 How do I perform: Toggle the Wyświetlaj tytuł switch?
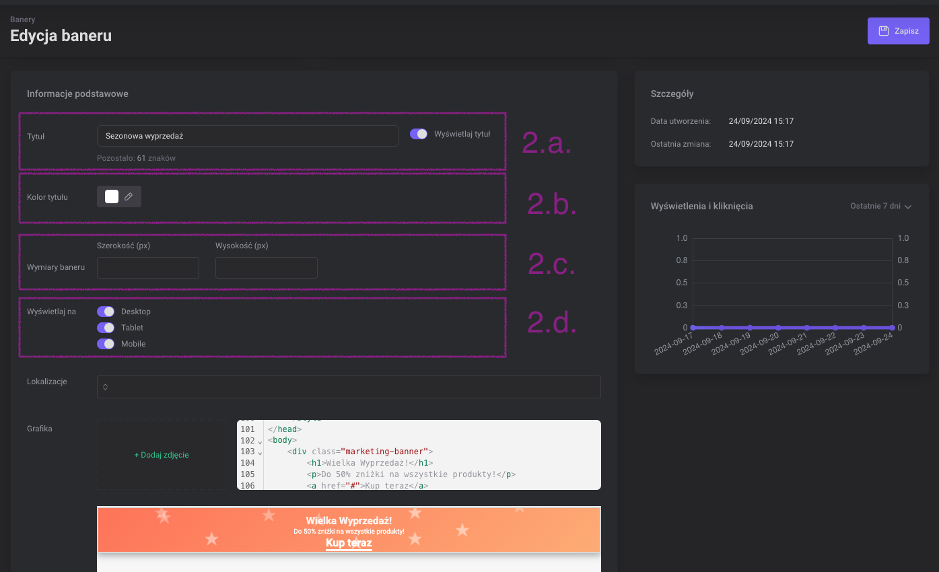(419, 134)
